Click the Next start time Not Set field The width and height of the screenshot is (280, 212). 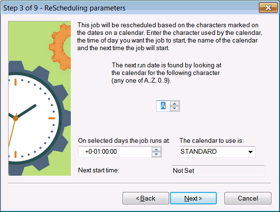(218, 170)
